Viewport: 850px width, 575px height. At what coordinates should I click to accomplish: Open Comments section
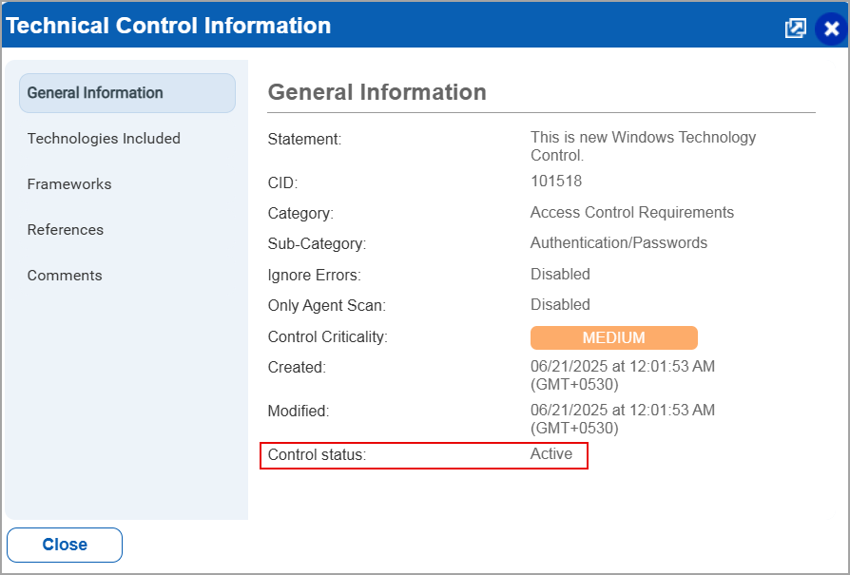65,276
